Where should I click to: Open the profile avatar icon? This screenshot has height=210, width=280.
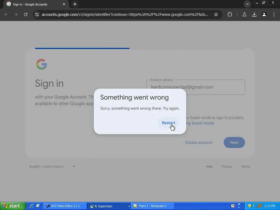(x=264, y=14)
